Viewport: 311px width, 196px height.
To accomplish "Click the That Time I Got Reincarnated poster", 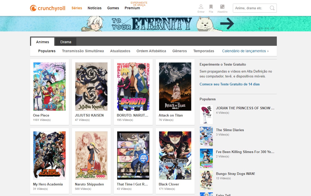I will [x=133, y=155].
